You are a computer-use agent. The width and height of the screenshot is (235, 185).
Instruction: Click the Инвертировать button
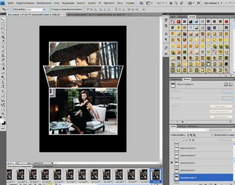[221, 117]
